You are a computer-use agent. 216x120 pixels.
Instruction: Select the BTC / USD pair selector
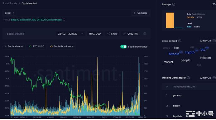coord(95,34)
